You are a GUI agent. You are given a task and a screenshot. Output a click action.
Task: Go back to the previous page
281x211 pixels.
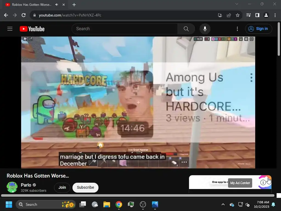click(6, 15)
